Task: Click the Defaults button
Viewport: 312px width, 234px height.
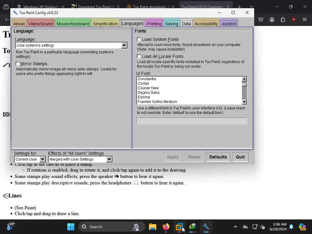Action: [218, 157]
